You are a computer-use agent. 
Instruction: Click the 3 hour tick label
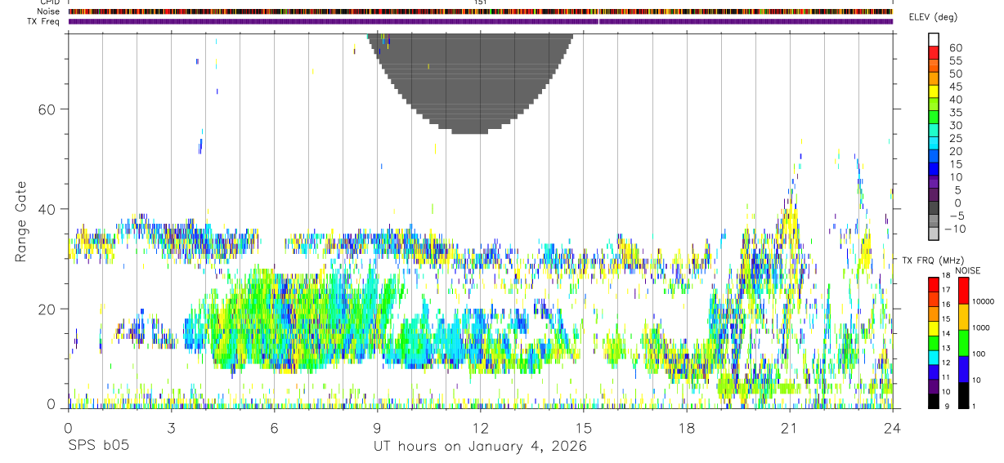171,428
